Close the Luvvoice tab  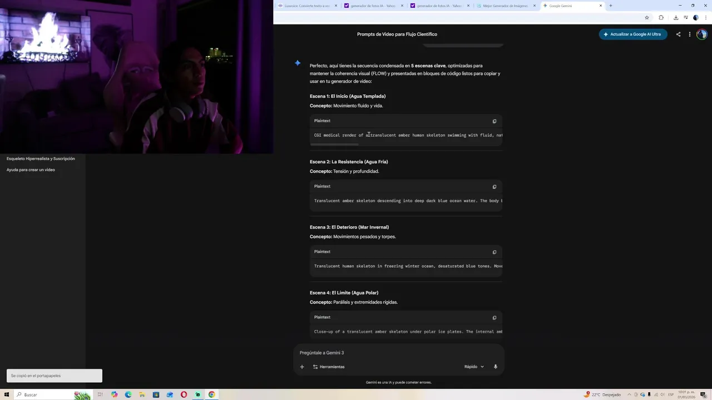pos(336,6)
